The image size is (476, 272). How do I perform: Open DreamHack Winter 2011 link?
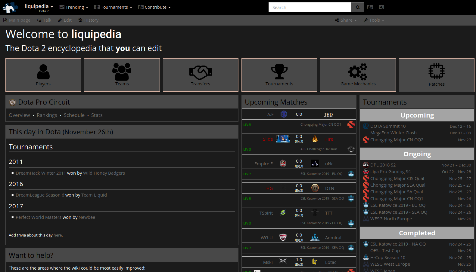point(41,173)
